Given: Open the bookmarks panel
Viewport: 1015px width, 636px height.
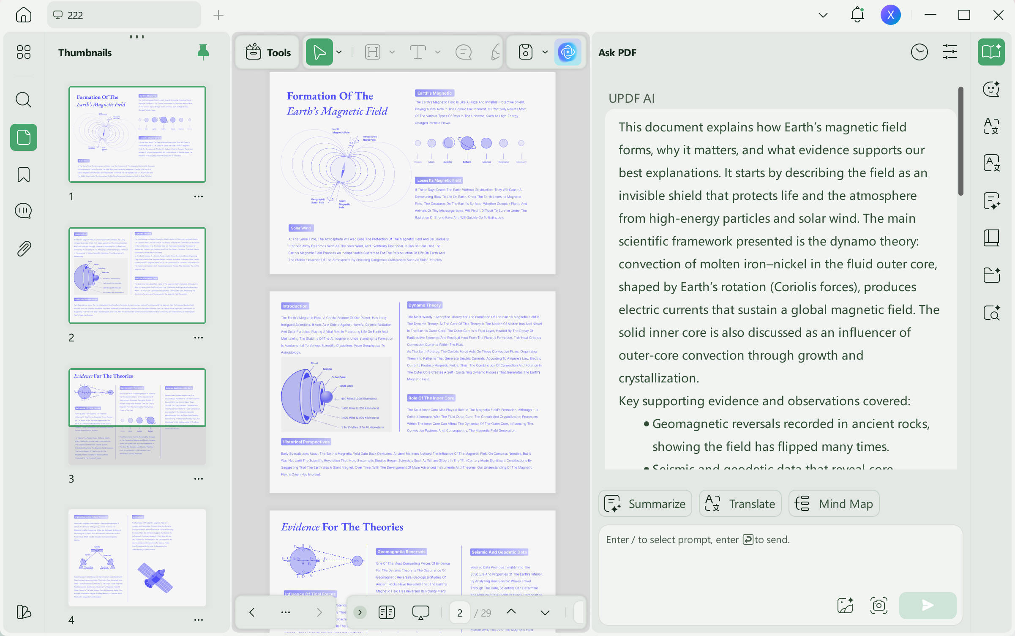Looking at the screenshot, I should click(x=24, y=174).
